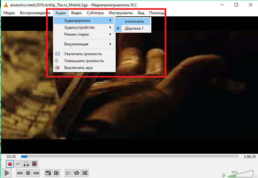258x178 pixels.
Task: Open extended settings with equalizer icon
Action: pos(56,173)
